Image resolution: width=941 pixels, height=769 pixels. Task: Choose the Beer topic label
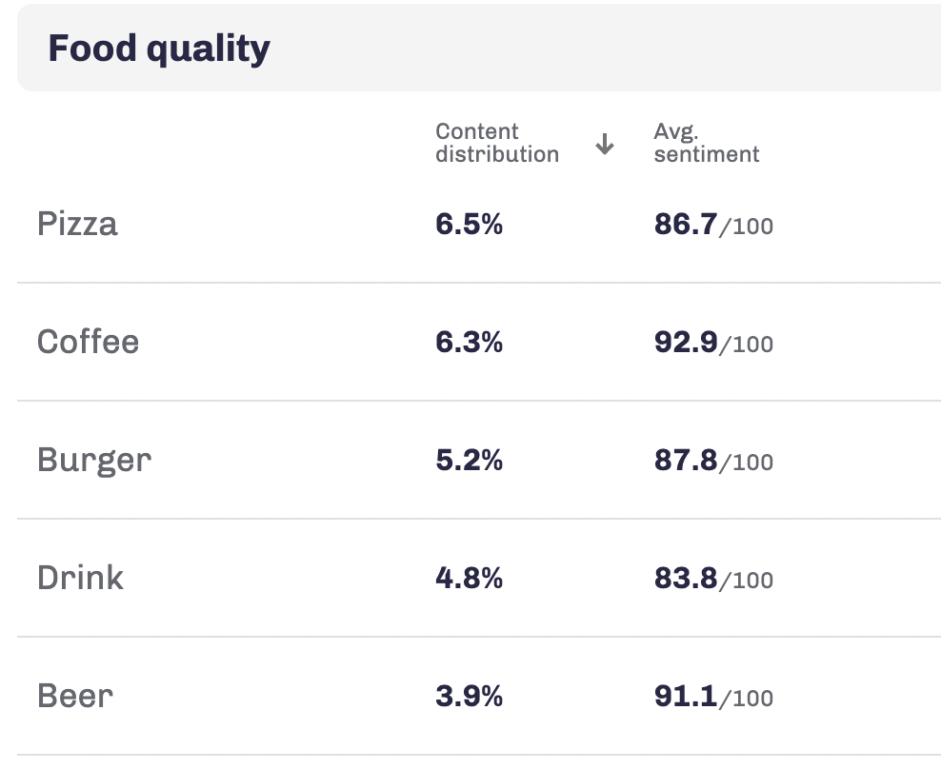(75, 697)
